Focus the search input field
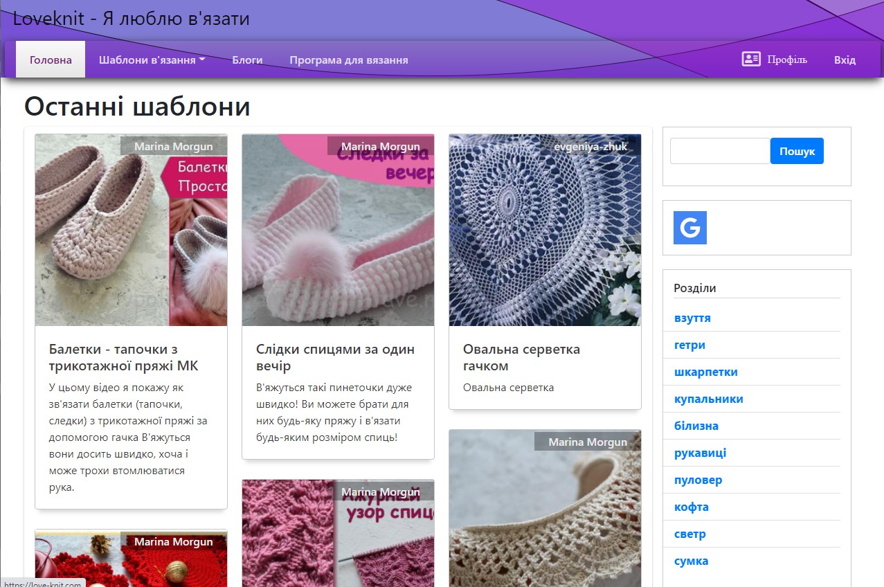Screen dimensions: 884x587 coord(720,151)
